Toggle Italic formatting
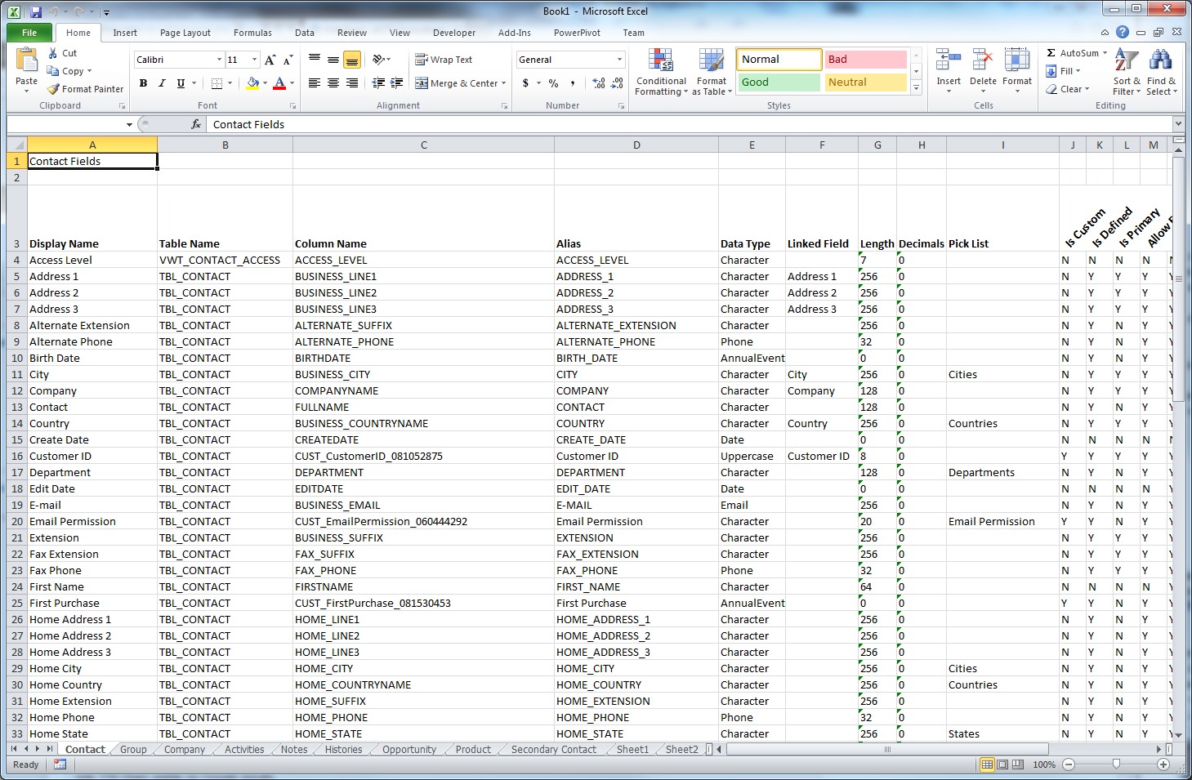 tap(162, 83)
